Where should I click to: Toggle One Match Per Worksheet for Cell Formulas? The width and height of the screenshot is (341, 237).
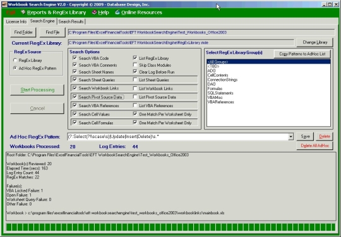tap(135, 123)
